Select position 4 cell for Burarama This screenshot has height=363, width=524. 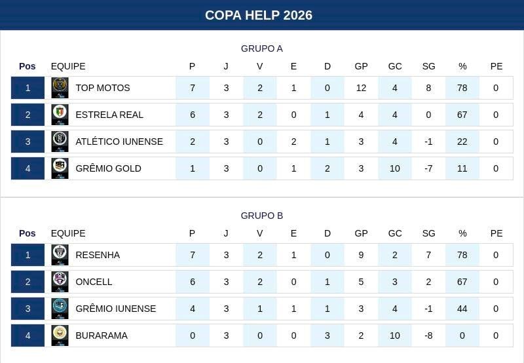point(28,335)
